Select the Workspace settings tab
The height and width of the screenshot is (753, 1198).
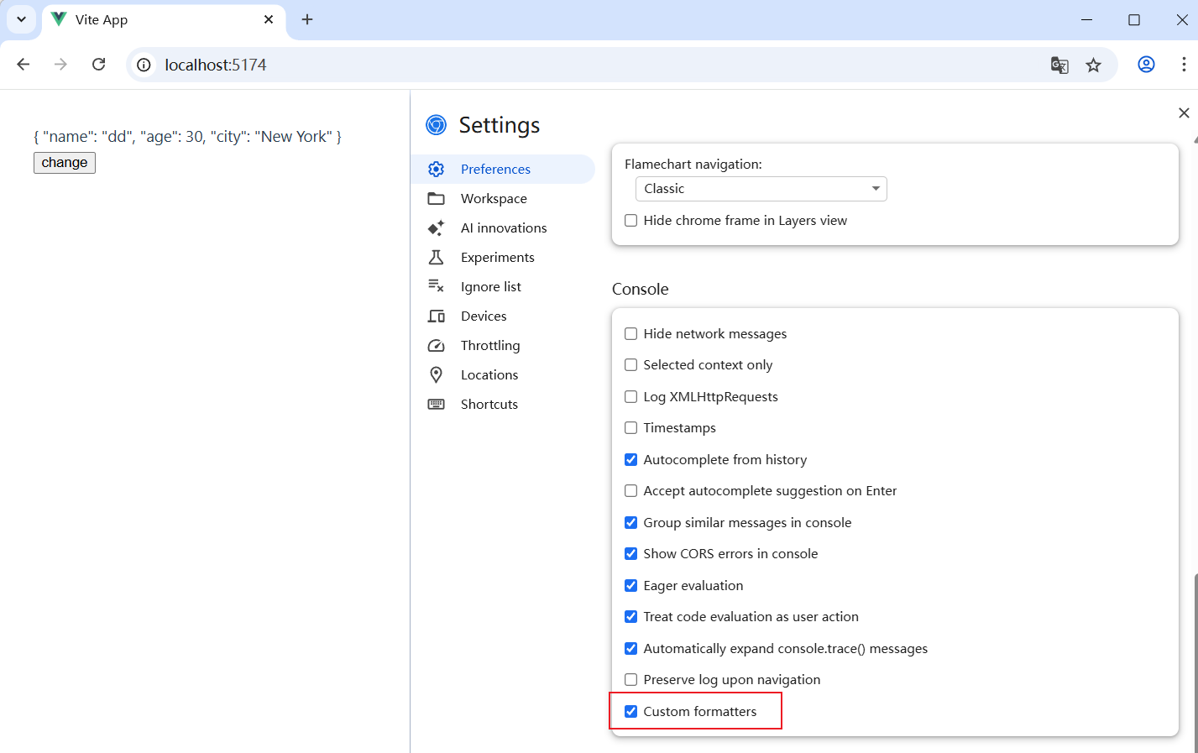click(x=494, y=199)
